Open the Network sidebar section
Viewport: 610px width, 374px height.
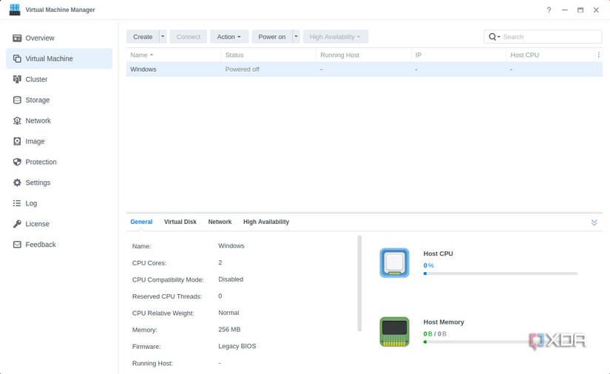click(x=59, y=120)
